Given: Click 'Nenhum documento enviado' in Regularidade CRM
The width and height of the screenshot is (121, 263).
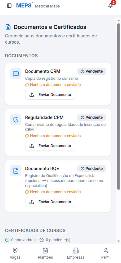Looking at the screenshot, I should click(x=56, y=136).
